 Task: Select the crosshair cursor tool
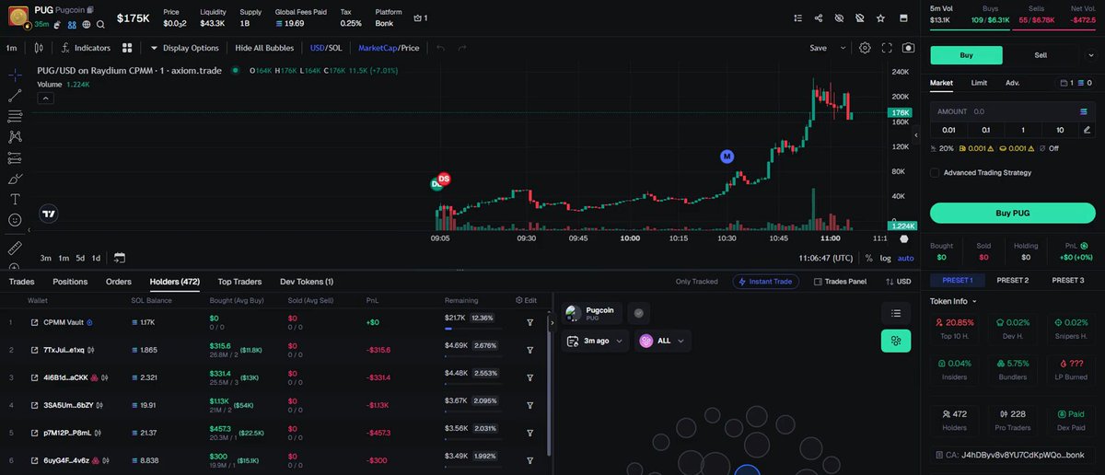click(x=15, y=75)
